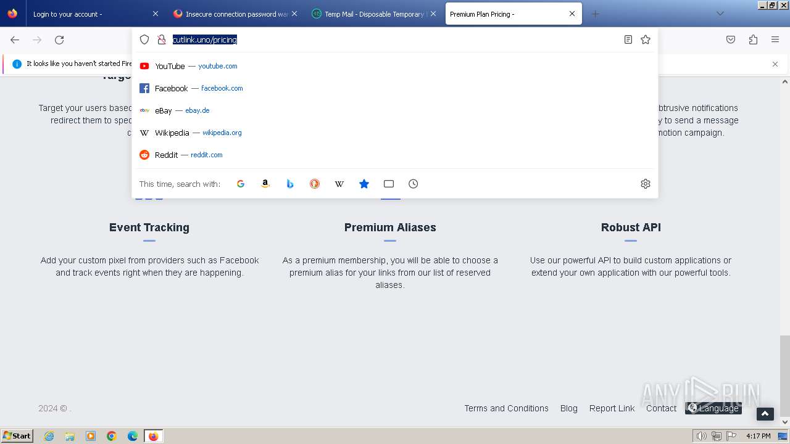Select the Reddit suggestion
Viewport: 790px width, 444px height.
[x=395, y=155]
